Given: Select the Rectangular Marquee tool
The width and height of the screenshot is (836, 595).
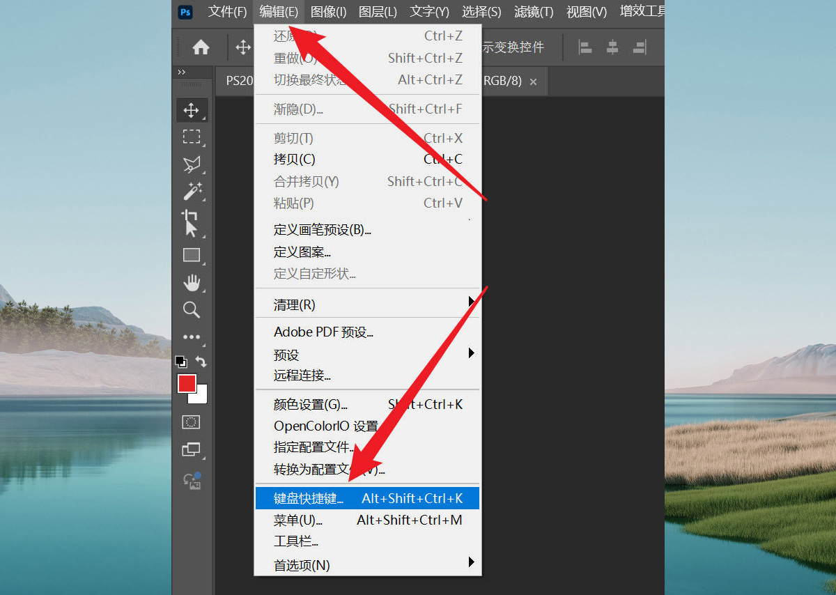Looking at the screenshot, I should click(192, 137).
